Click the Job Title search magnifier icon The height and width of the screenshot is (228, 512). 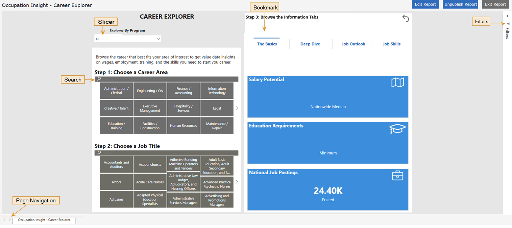pos(99,153)
